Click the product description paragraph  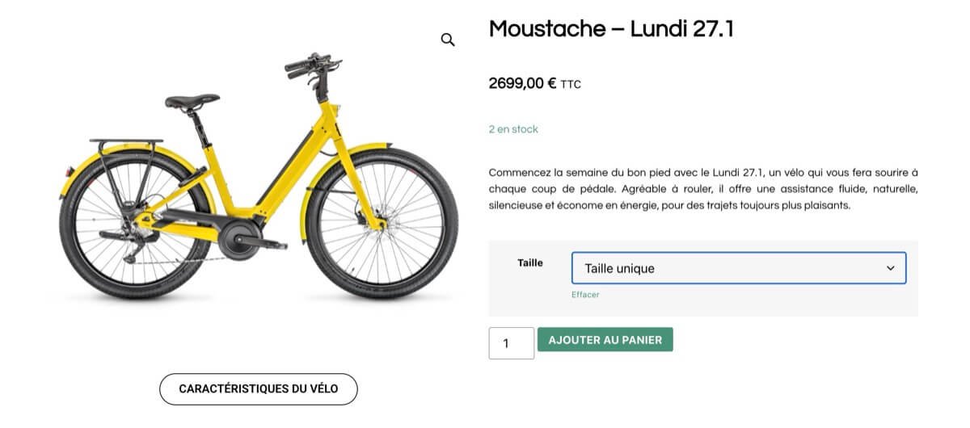703,189
